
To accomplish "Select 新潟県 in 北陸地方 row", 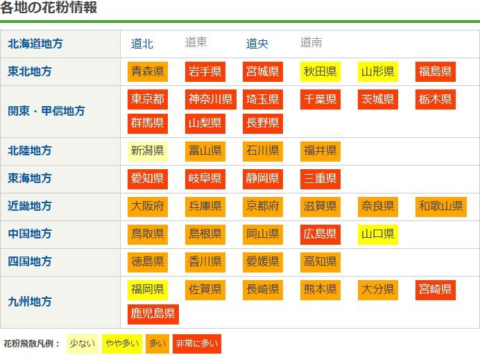I will [148, 150].
